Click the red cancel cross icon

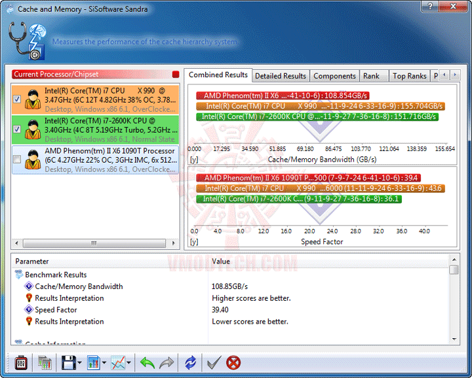point(233,363)
